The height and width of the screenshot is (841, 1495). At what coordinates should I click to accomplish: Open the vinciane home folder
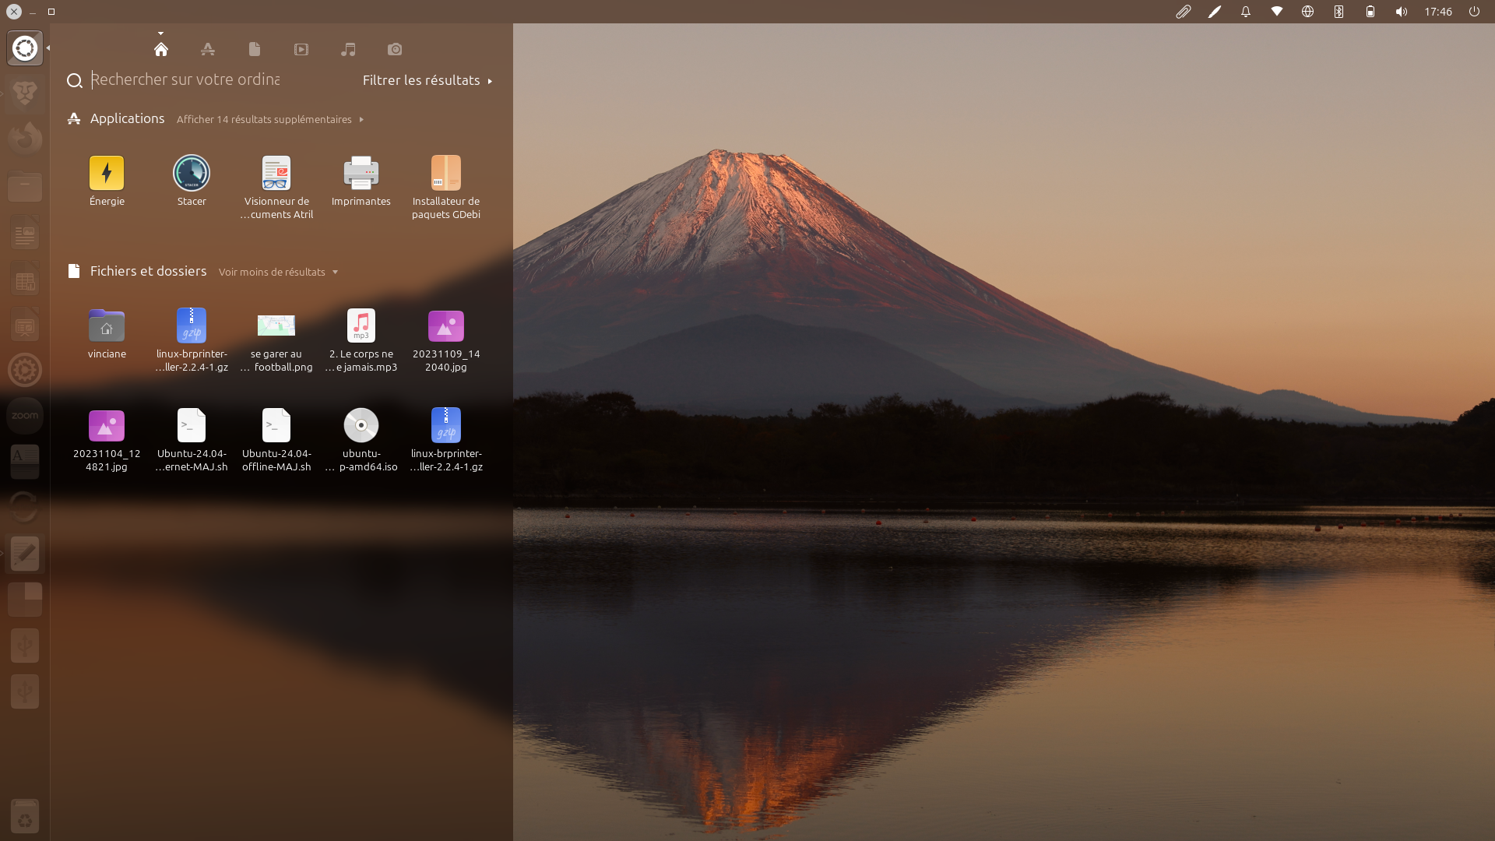[x=107, y=326]
